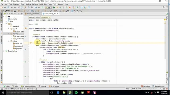The width and height of the screenshot is (170, 95).
Task: Expand the manifests folder
Action: (6, 19)
